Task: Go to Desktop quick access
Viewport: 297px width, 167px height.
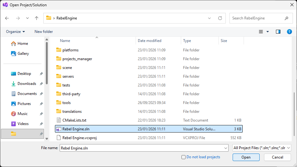Action: coord(21,74)
